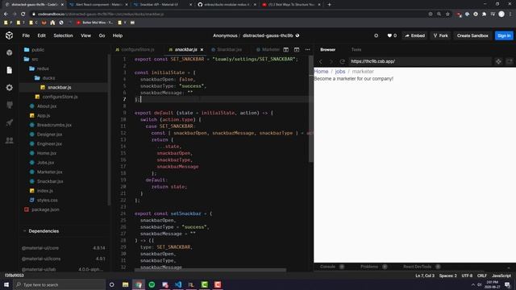Toggle the editor preview layout icon
Image resolution: width=516 pixels, height=290 pixels.
(297, 50)
